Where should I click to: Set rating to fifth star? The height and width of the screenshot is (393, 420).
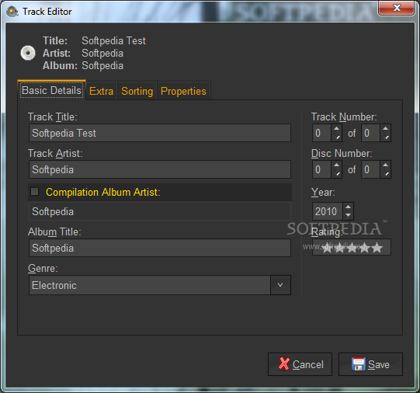click(377, 248)
